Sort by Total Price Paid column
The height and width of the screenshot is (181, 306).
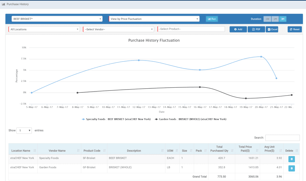click(247, 149)
